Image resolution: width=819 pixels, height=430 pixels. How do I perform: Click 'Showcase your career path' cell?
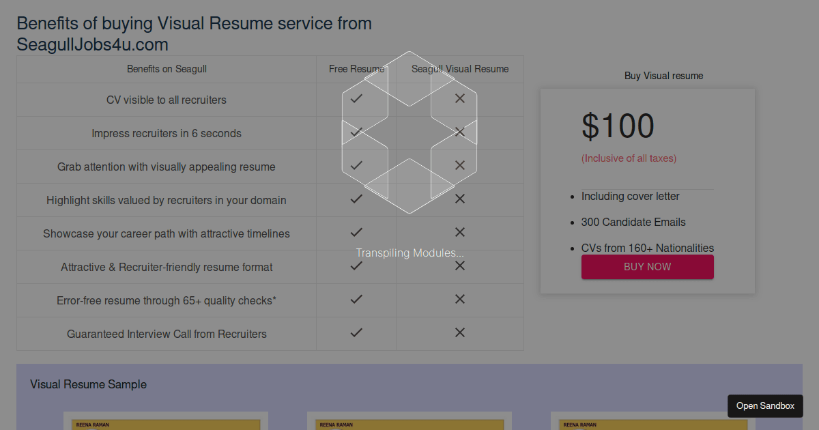click(167, 233)
